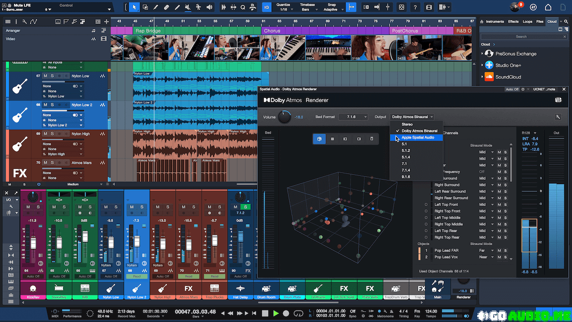Select the Mute tool

[188, 7]
